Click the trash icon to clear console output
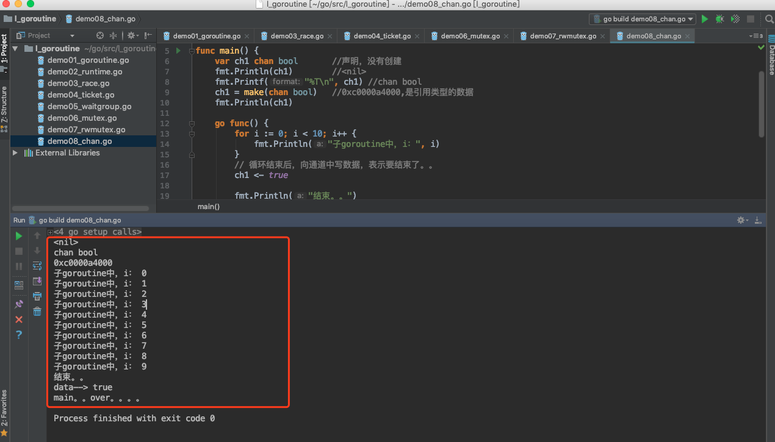Image resolution: width=775 pixels, height=442 pixels. click(x=37, y=312)
